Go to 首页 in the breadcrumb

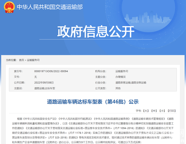(x=22, y=60)
